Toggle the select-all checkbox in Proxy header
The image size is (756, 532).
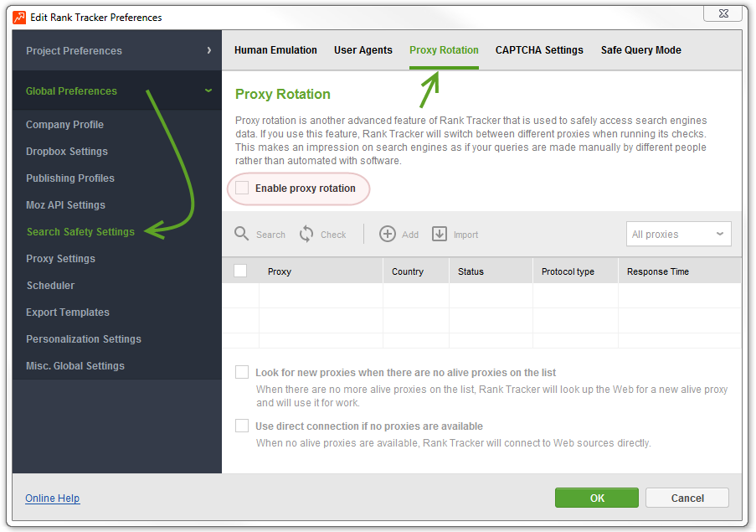(x=240, y=271)
